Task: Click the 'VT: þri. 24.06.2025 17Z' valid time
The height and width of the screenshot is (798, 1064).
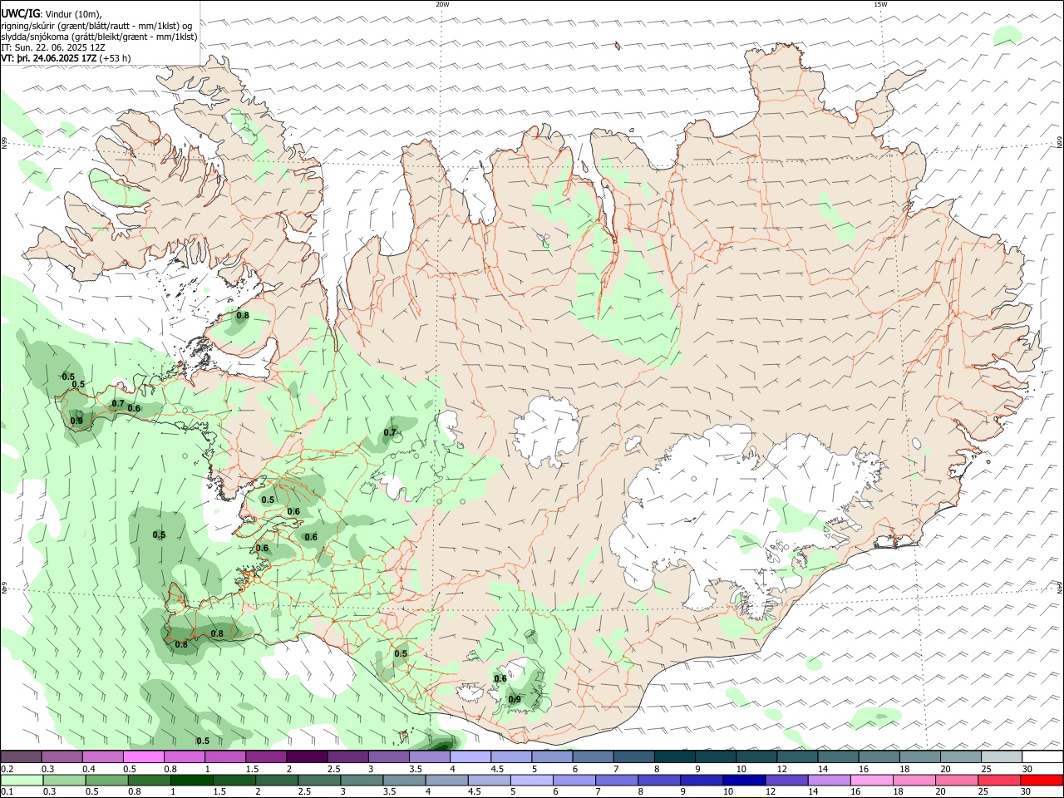Action: point(49,58)
